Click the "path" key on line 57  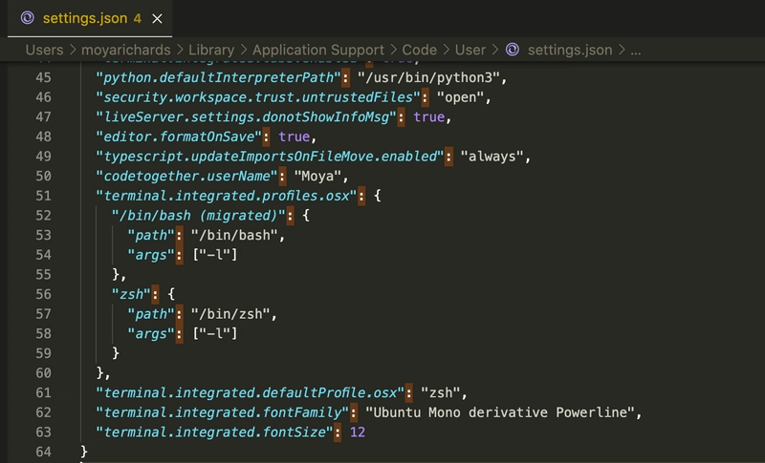tap(151, 314)
